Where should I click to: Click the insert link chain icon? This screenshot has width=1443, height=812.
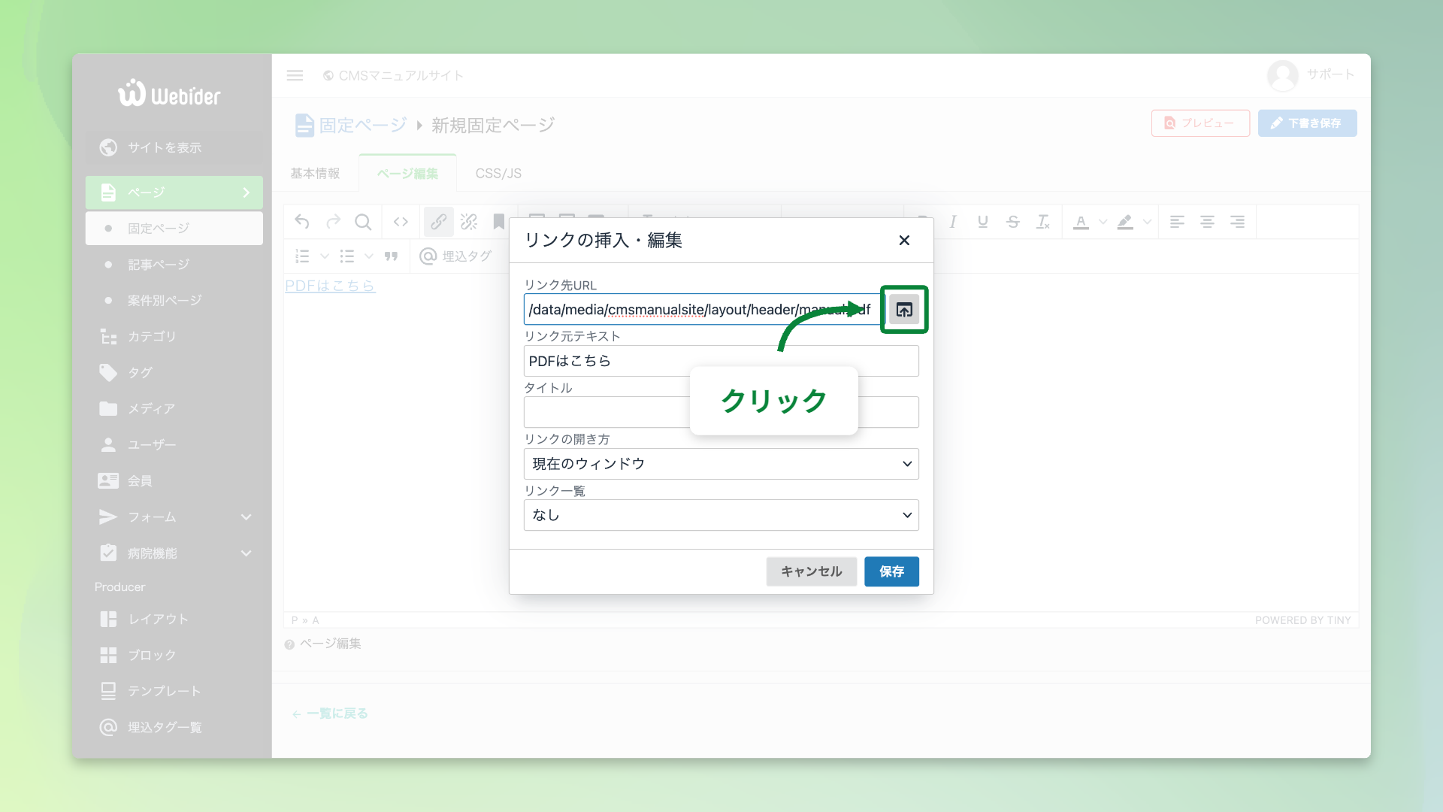coord(439,222)
